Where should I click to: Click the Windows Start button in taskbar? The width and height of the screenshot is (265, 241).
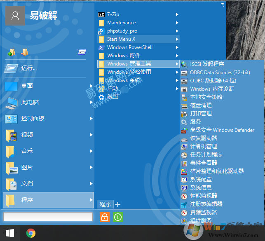[10, 233]
